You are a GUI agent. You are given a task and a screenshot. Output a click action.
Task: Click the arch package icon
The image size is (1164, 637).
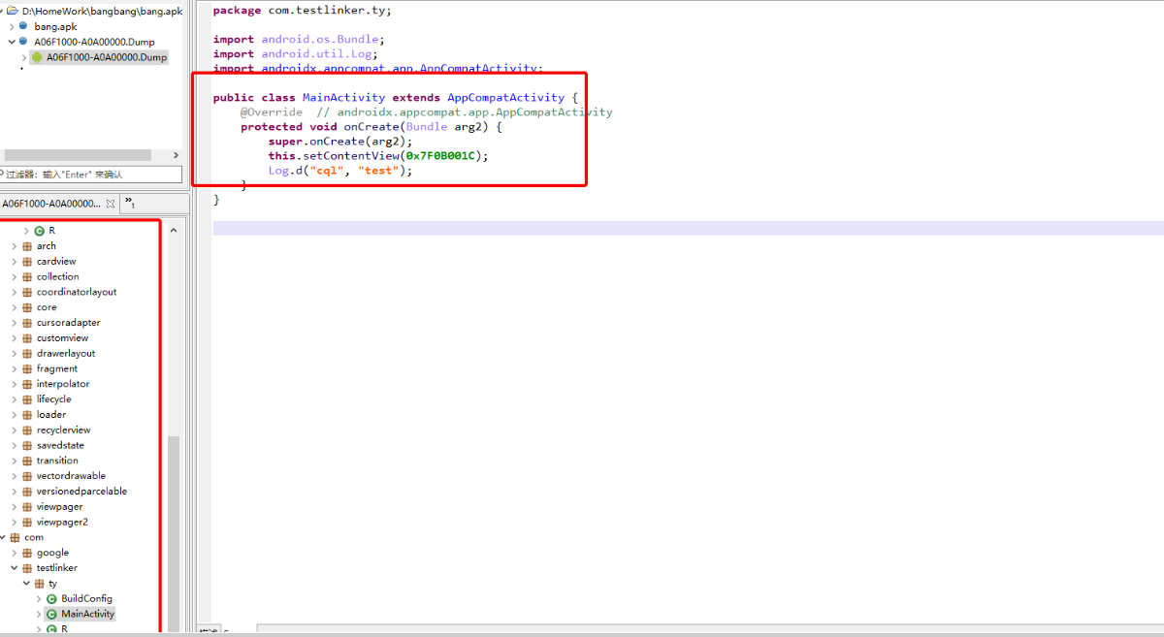pyautogui.click(x=27, y=246)
